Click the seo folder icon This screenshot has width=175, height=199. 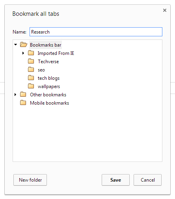(x=31, y=69)
